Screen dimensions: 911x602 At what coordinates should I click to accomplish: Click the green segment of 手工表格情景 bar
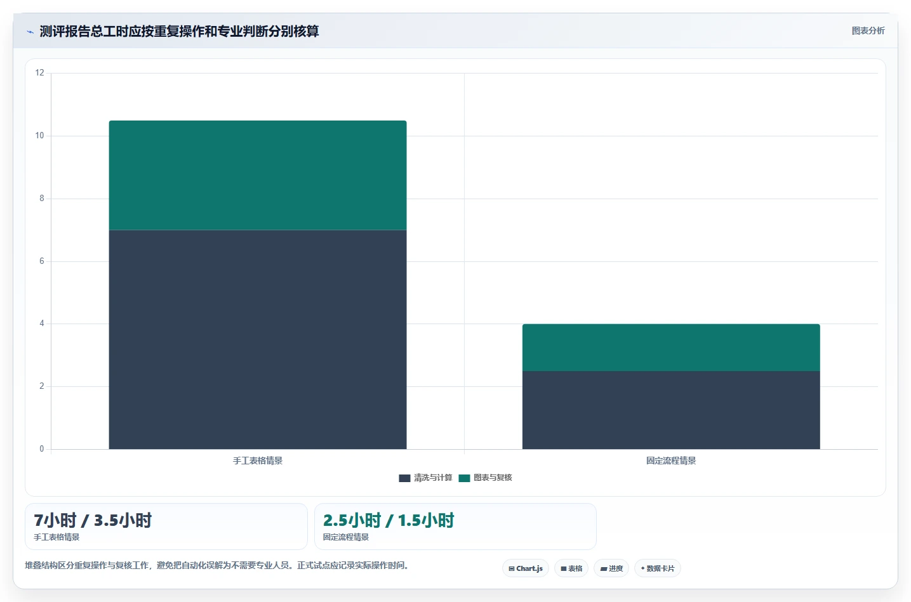click(258, 175)
